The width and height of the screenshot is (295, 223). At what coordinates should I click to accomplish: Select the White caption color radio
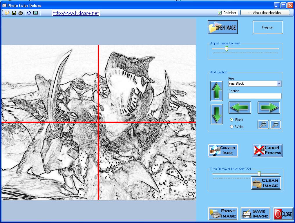click(x=231, y=127)
